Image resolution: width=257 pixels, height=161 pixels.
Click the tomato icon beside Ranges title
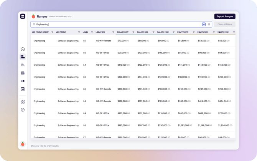pos(33,17)
